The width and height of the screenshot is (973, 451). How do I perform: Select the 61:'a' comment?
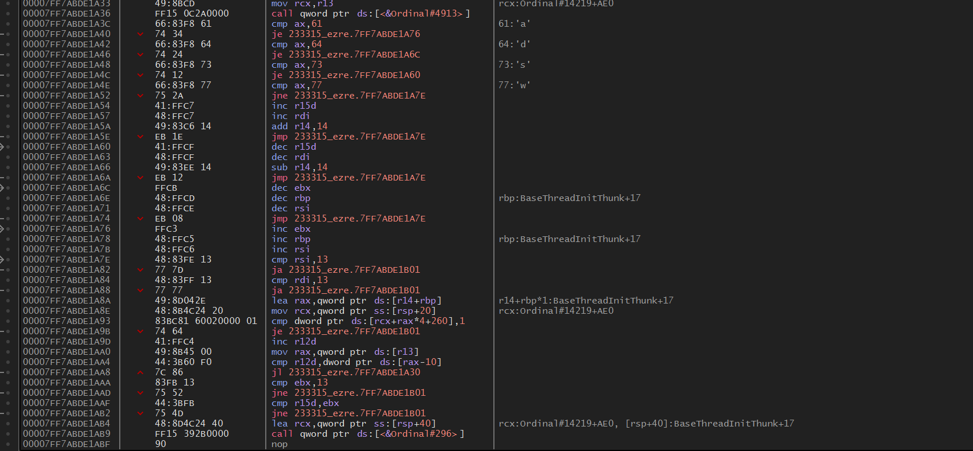pyautogui.click(x=514, y=24)
